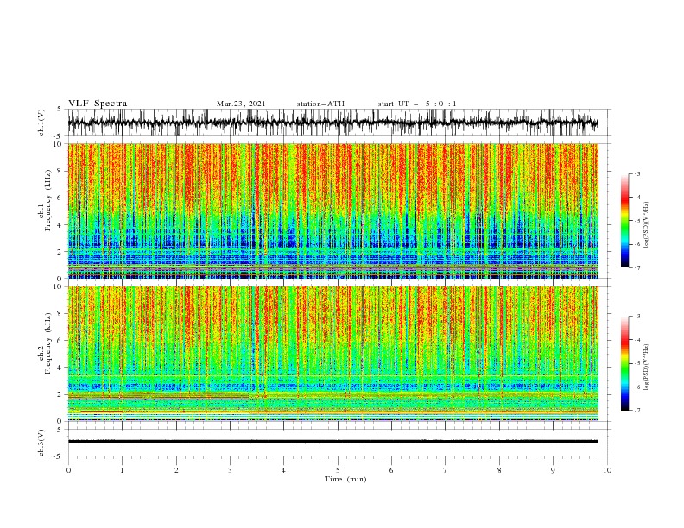Click the 'start UT = 5 :0 :1' text
Screen dimensions: 684x528
[x=417, y=104]
